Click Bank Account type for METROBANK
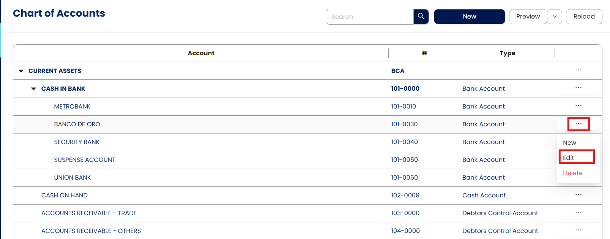 pos(484,107)
